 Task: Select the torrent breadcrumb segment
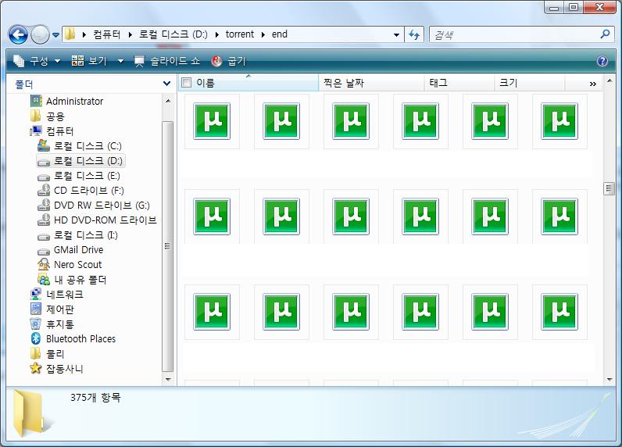click(x=240, y=34)
